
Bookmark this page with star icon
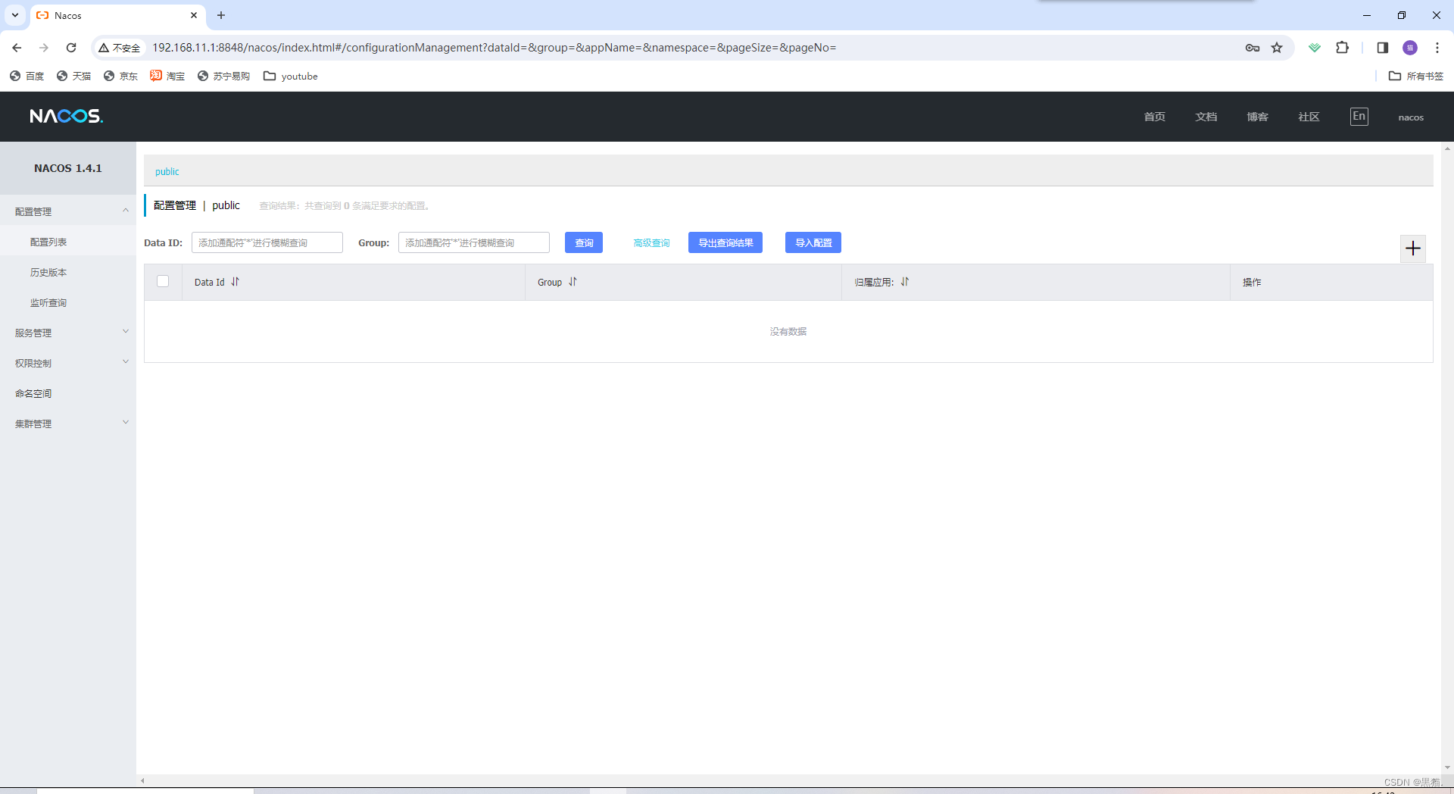[1277, 48]
